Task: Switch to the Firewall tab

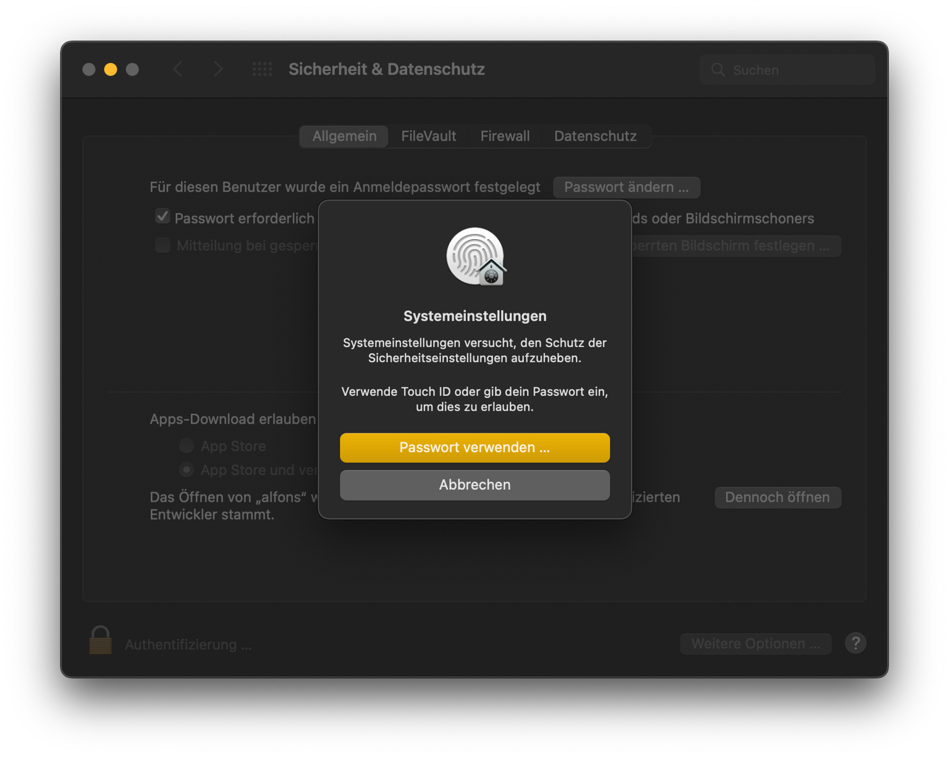Action: (505, 136)
